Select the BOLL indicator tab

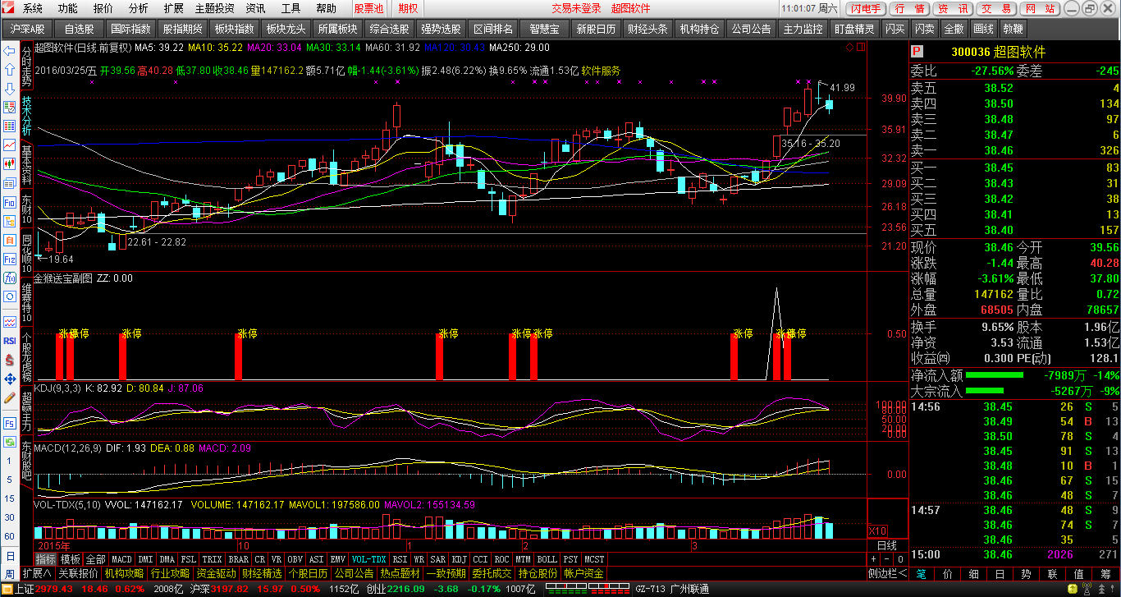(547, 560)
